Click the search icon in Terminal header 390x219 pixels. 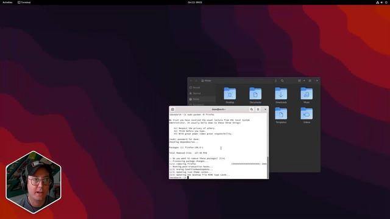point(252,109)
